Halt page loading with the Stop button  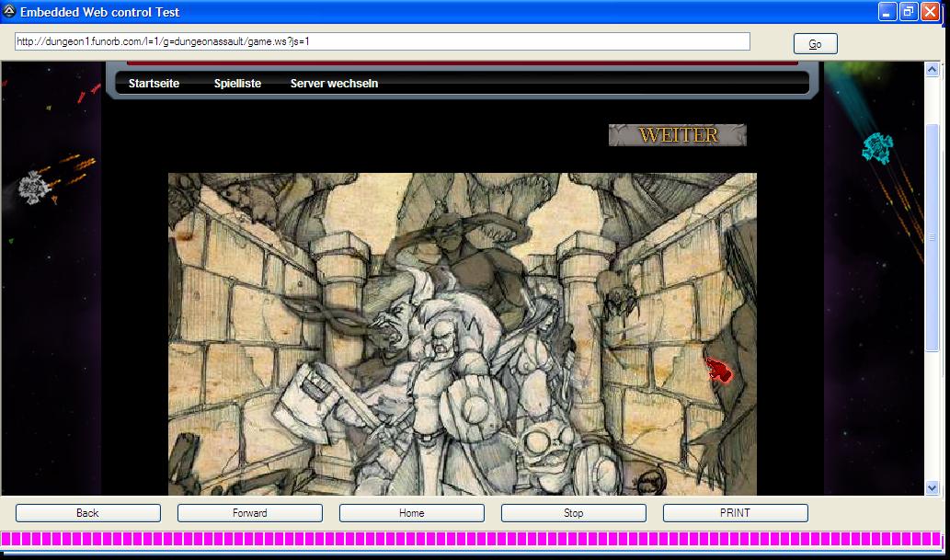click(573, 513)
